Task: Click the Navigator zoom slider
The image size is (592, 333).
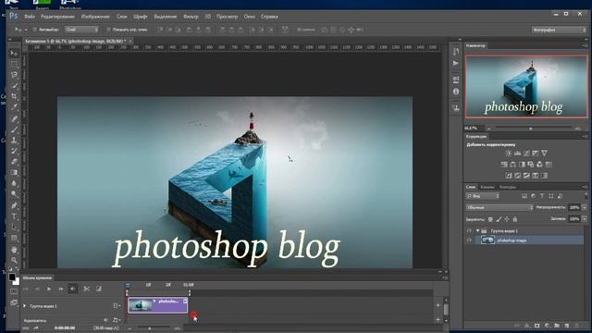Action: click(x=530, y=129)
